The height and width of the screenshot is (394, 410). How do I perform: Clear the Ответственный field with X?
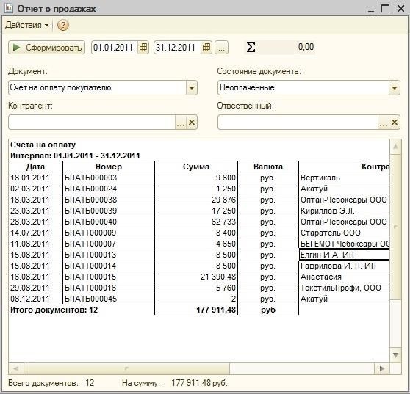[x=395, y=123]
